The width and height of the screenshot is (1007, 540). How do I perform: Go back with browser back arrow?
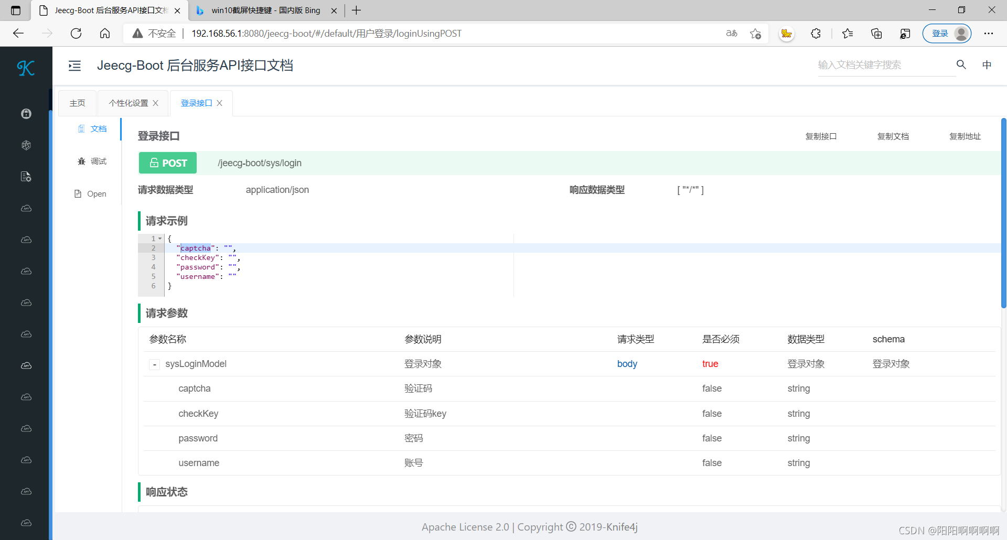click(18, 34)
